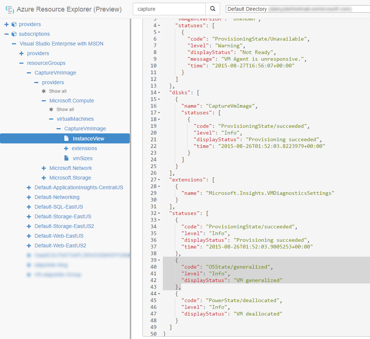Click Show all under Microsoft.Compute
Viewport: 370px width, 339px height.
[x=65, y=110]
